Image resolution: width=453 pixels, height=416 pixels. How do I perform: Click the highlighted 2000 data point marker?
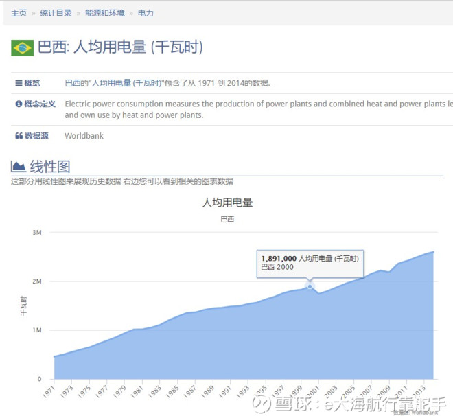(310, 286)
